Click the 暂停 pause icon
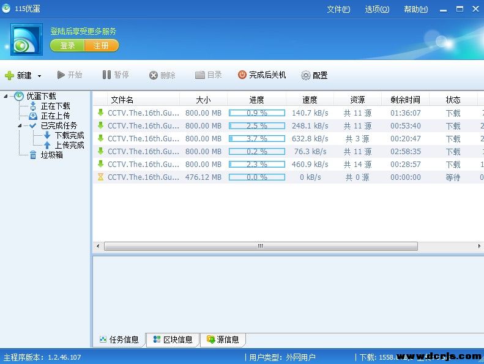Viewport: 484px width, 364px height. (x=106, y=75)
